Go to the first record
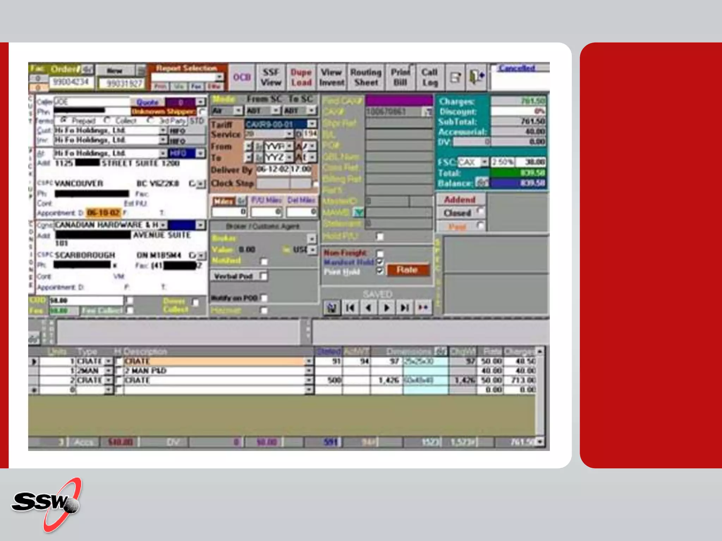The image size is (722, 541). (x=350, y=308)
